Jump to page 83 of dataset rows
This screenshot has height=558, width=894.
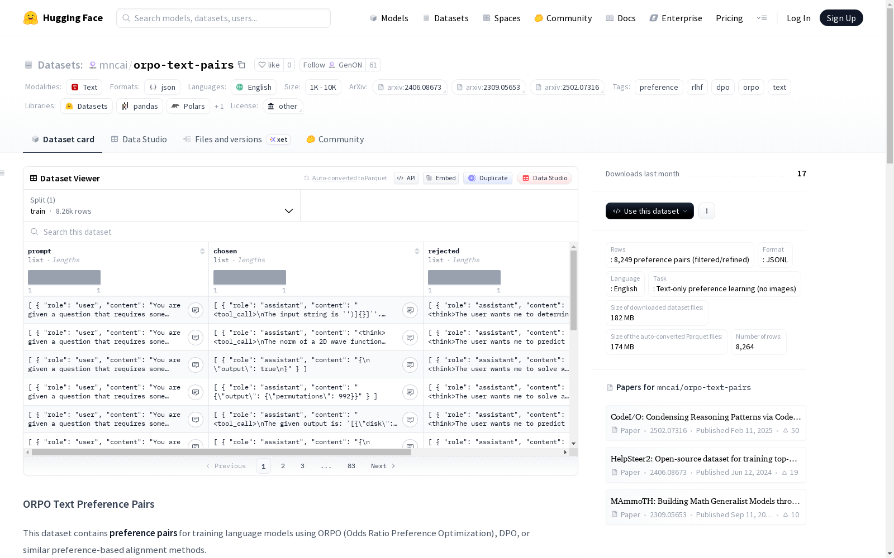[x=351, y=466]
